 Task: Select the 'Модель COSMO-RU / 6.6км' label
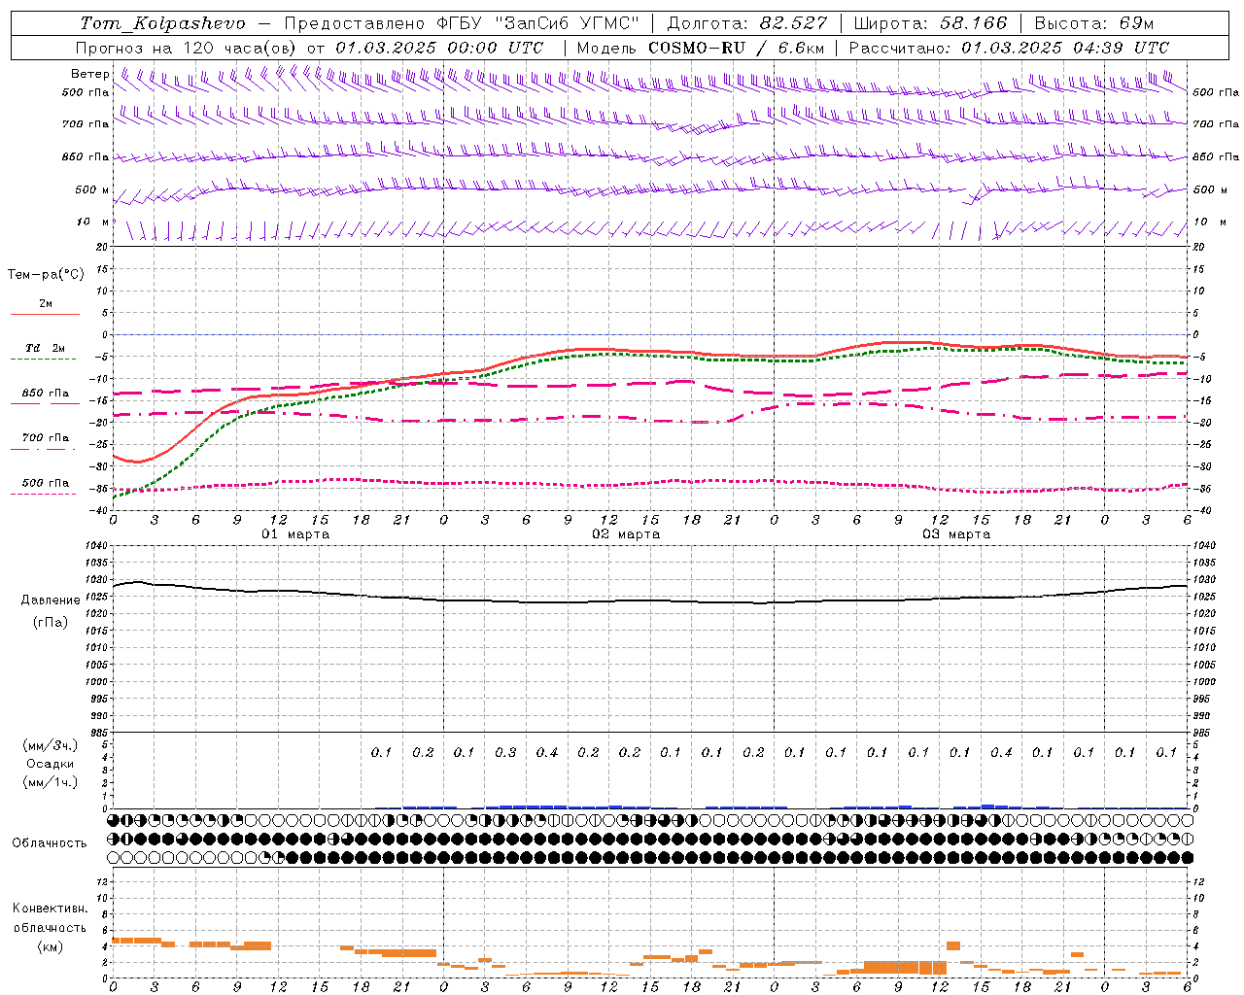point(701,48)
